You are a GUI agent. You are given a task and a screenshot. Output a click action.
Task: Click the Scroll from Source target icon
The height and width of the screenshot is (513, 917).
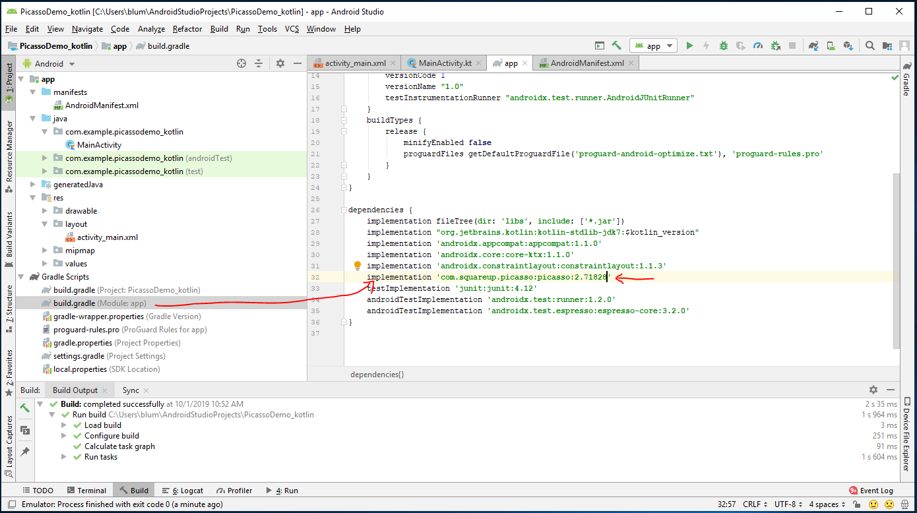pos(241,63)
